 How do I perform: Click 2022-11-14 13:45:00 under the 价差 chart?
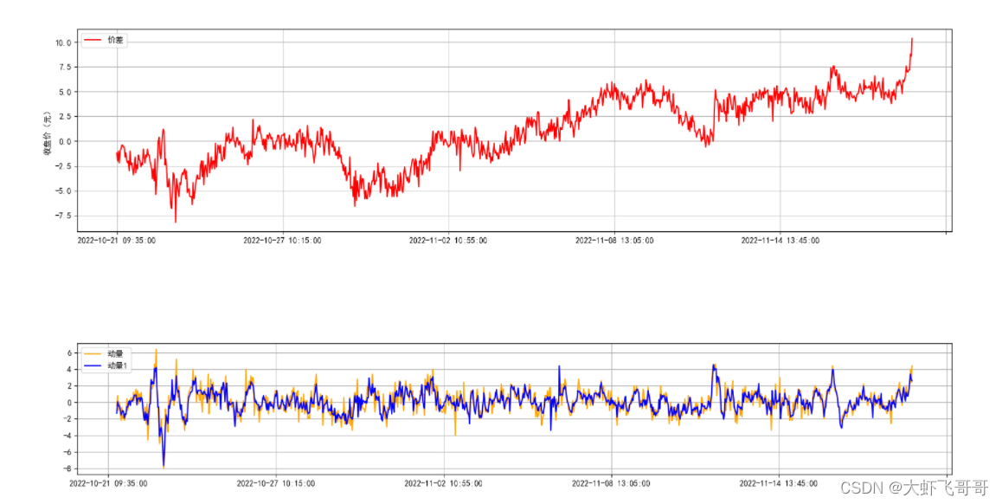tap(780, 241)
